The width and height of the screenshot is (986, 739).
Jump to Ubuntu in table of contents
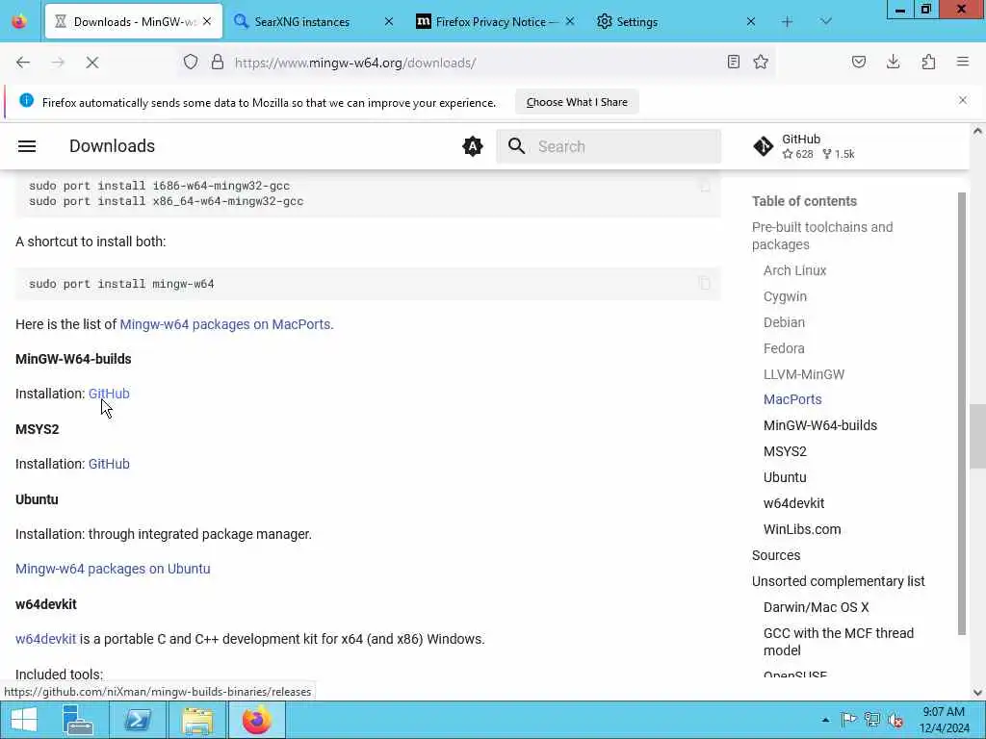click(785, 477)
